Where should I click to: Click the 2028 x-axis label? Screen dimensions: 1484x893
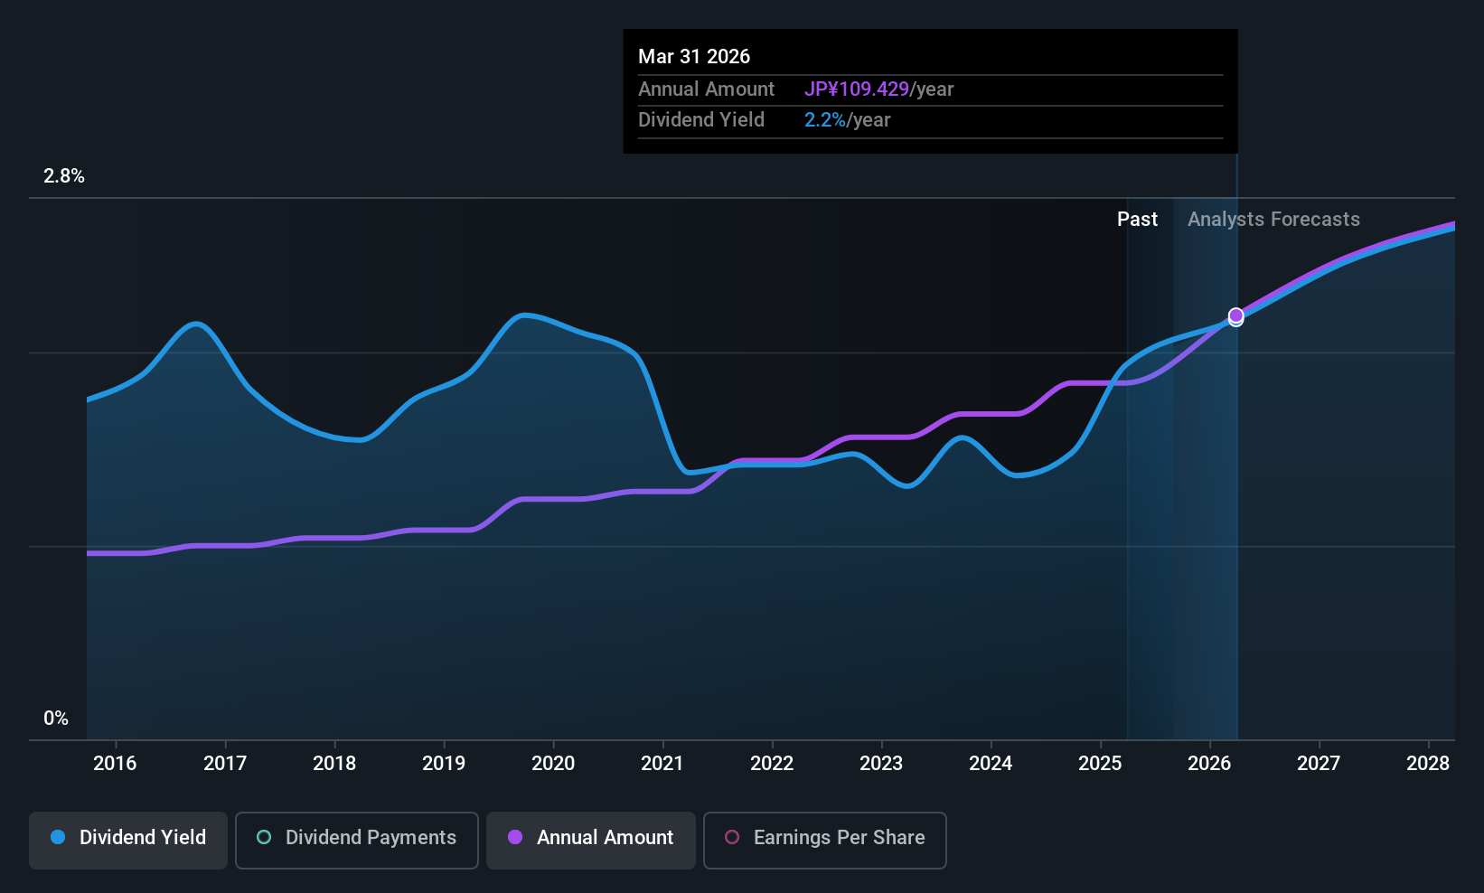[1428, 763]
